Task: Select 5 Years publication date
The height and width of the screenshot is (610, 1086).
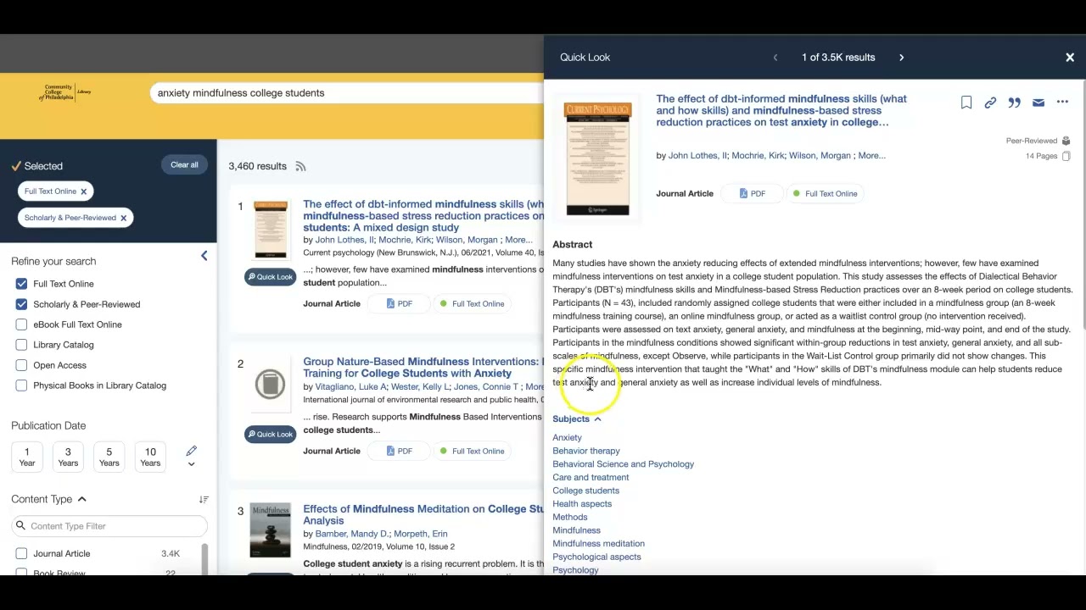Action: pyautogui.click(x=109, y=457)
